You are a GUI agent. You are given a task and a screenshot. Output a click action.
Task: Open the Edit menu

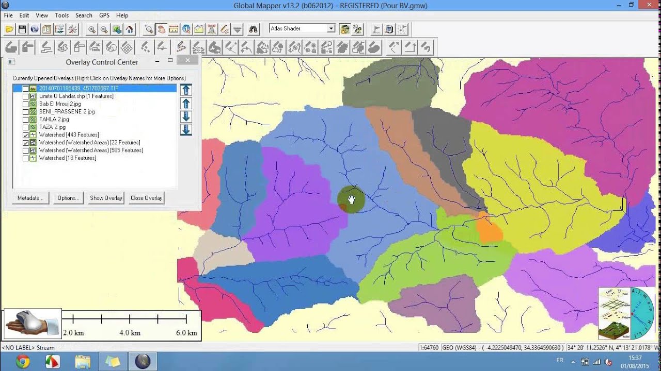(x=24, y=15)
